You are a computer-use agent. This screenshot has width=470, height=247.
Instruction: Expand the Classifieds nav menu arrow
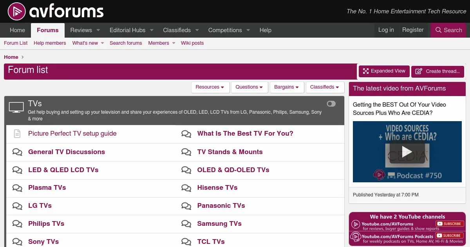click(x=197, y=30)
